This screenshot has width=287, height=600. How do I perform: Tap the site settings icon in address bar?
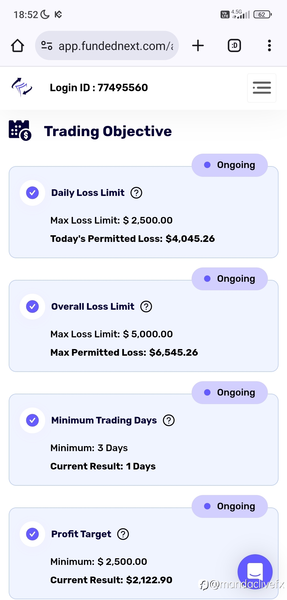point(47,45)
